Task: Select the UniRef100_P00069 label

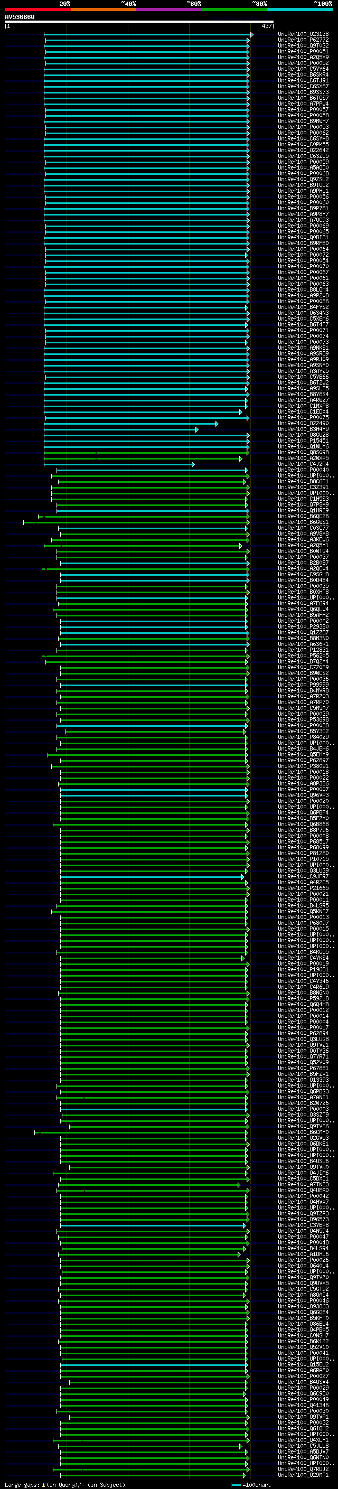Action: pyautogui.click(x=303, y=226)
